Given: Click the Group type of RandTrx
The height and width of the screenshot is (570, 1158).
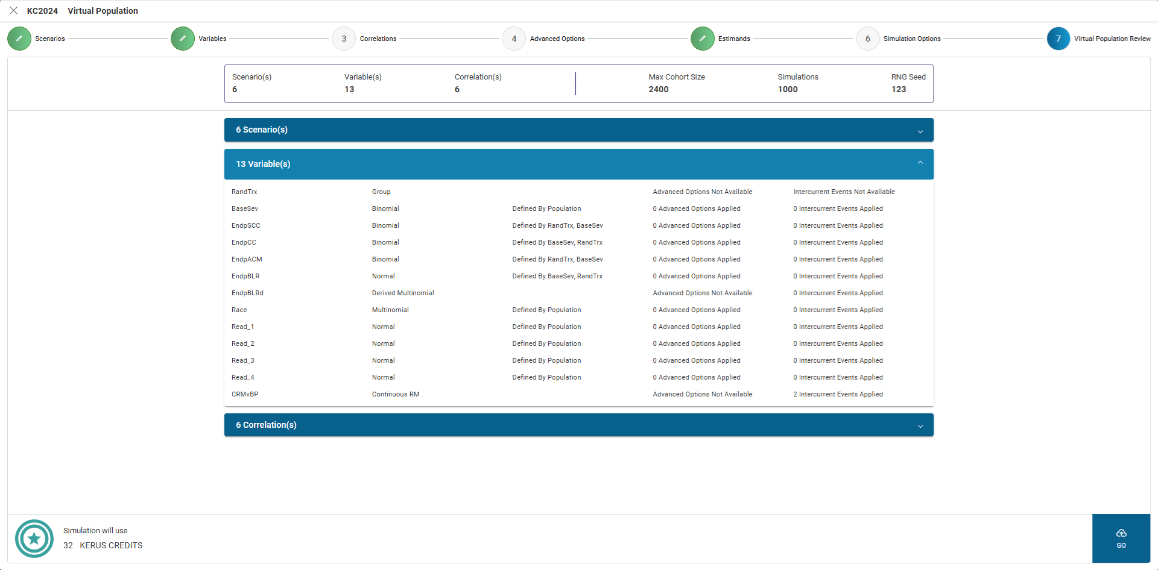Looking at the screenshot, I should [x=381, y=192].
